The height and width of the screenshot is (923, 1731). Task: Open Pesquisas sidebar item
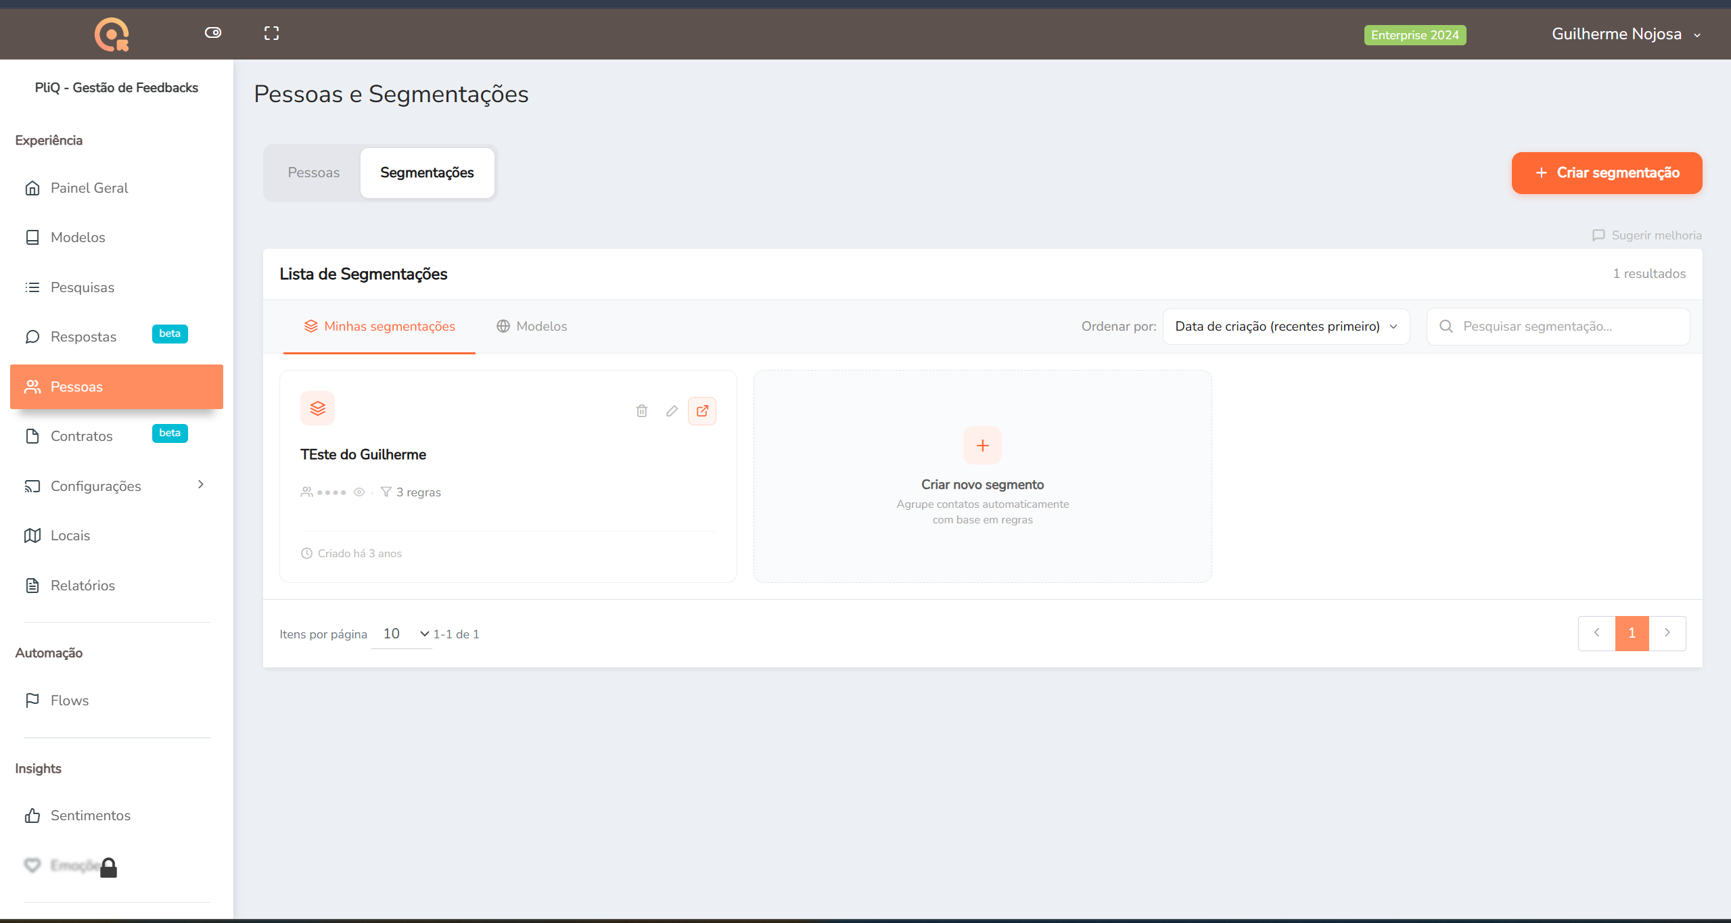(116, 287)
